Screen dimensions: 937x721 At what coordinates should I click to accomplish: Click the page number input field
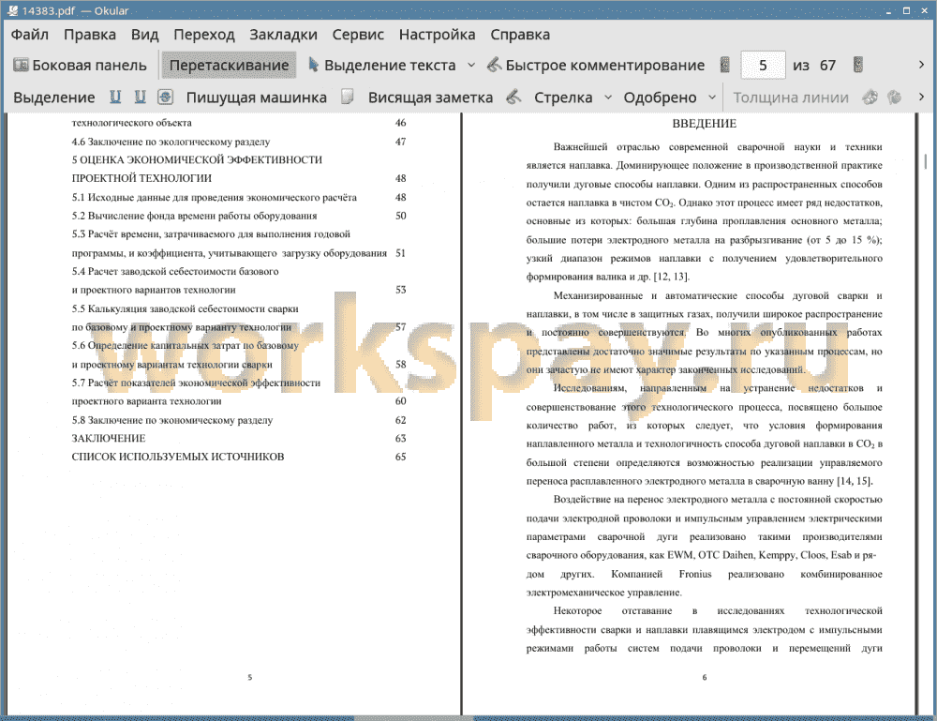pyautogui.click(x=763, y=66)
